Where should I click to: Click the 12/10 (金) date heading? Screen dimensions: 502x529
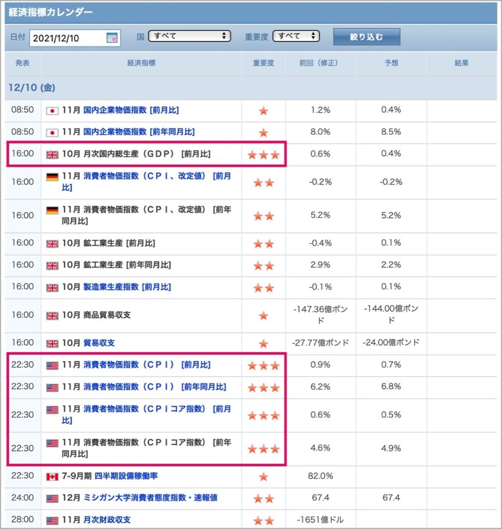coord(32,88)
